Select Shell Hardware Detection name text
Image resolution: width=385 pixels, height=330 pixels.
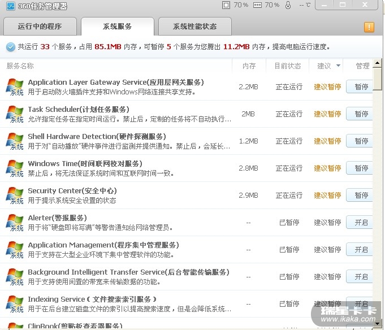(97, 136)
